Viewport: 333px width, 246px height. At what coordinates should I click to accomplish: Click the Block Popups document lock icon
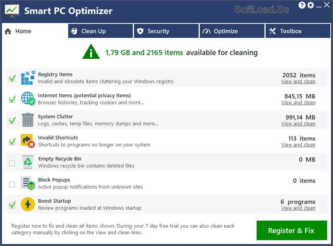[28, 183]
